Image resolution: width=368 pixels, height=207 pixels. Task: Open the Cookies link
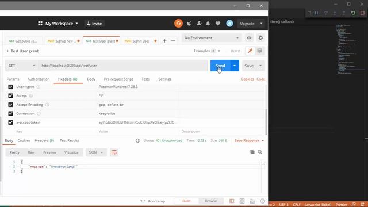click(247, 79)
